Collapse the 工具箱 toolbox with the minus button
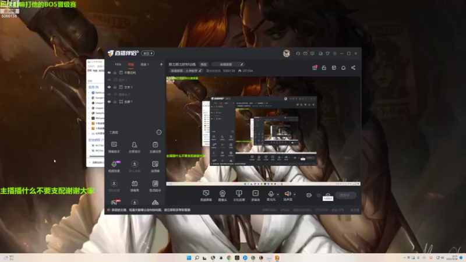This screenshot has height=262, width=466. 159,132
